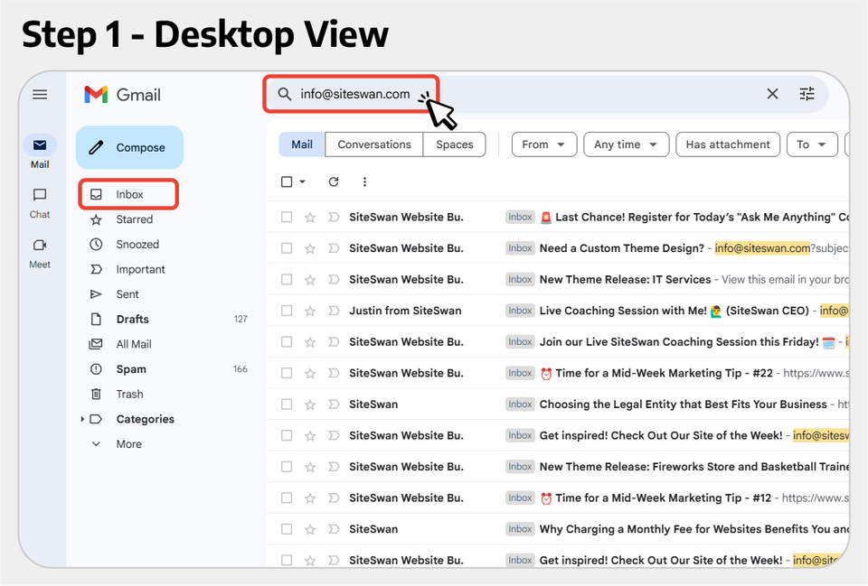Check the Fireworks Store theme release checkbox
868x586 pixels.
[x=287, y=467]
